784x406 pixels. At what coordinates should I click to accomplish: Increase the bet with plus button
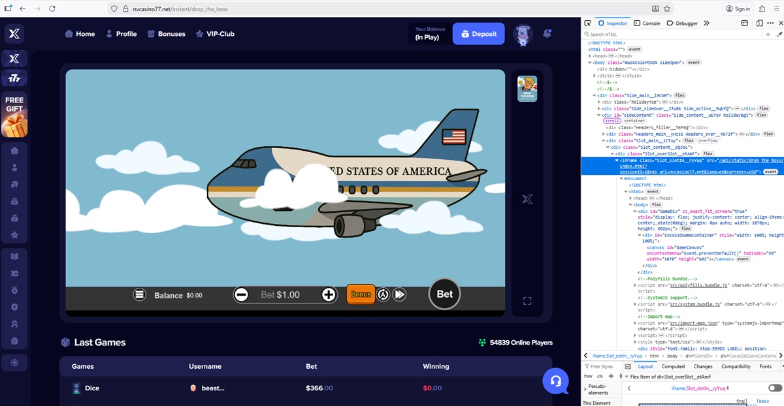click(329, 295)
